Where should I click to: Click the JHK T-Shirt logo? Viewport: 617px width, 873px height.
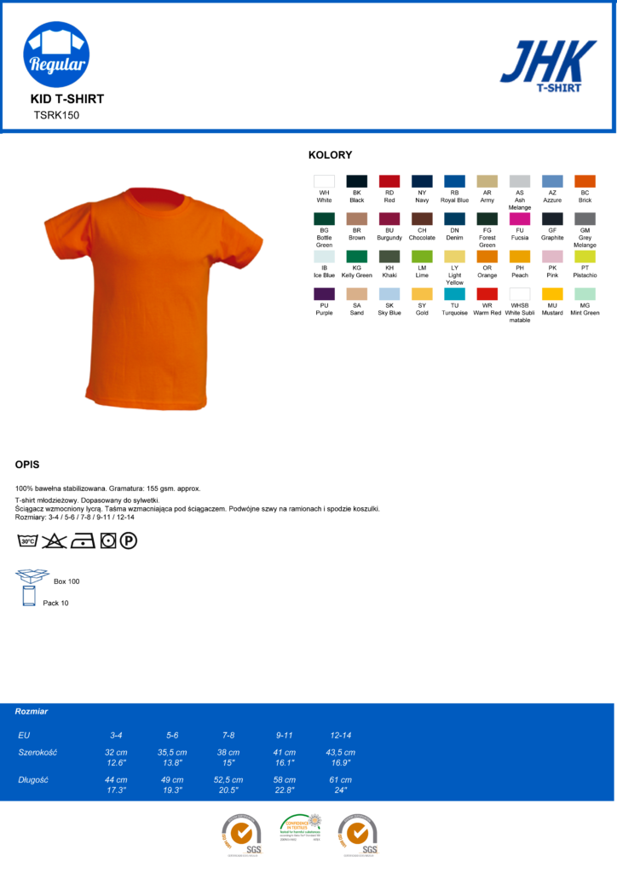549,66
